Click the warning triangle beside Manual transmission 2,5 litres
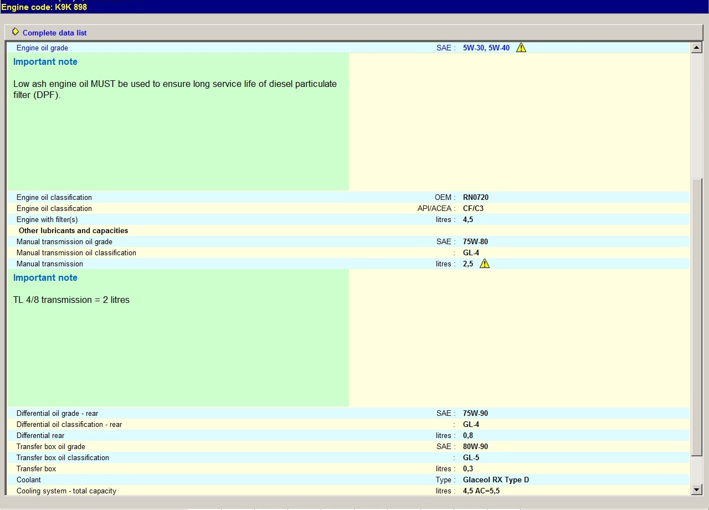 pos(485,264)
